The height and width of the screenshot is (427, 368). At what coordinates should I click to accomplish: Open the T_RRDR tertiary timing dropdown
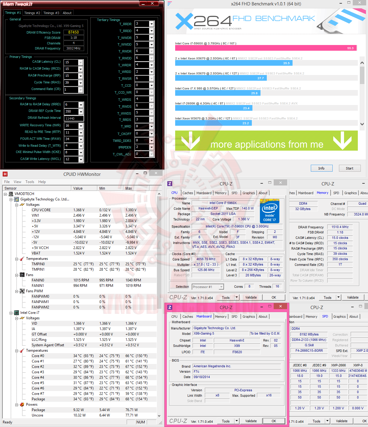(152, 24)
